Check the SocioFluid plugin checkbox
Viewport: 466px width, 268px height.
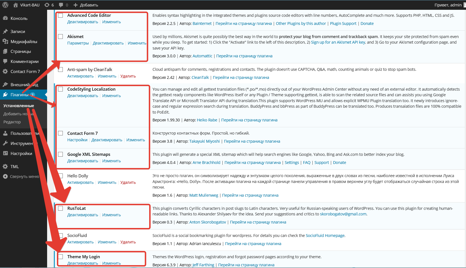pyautogui.click(x=61, y=236)
